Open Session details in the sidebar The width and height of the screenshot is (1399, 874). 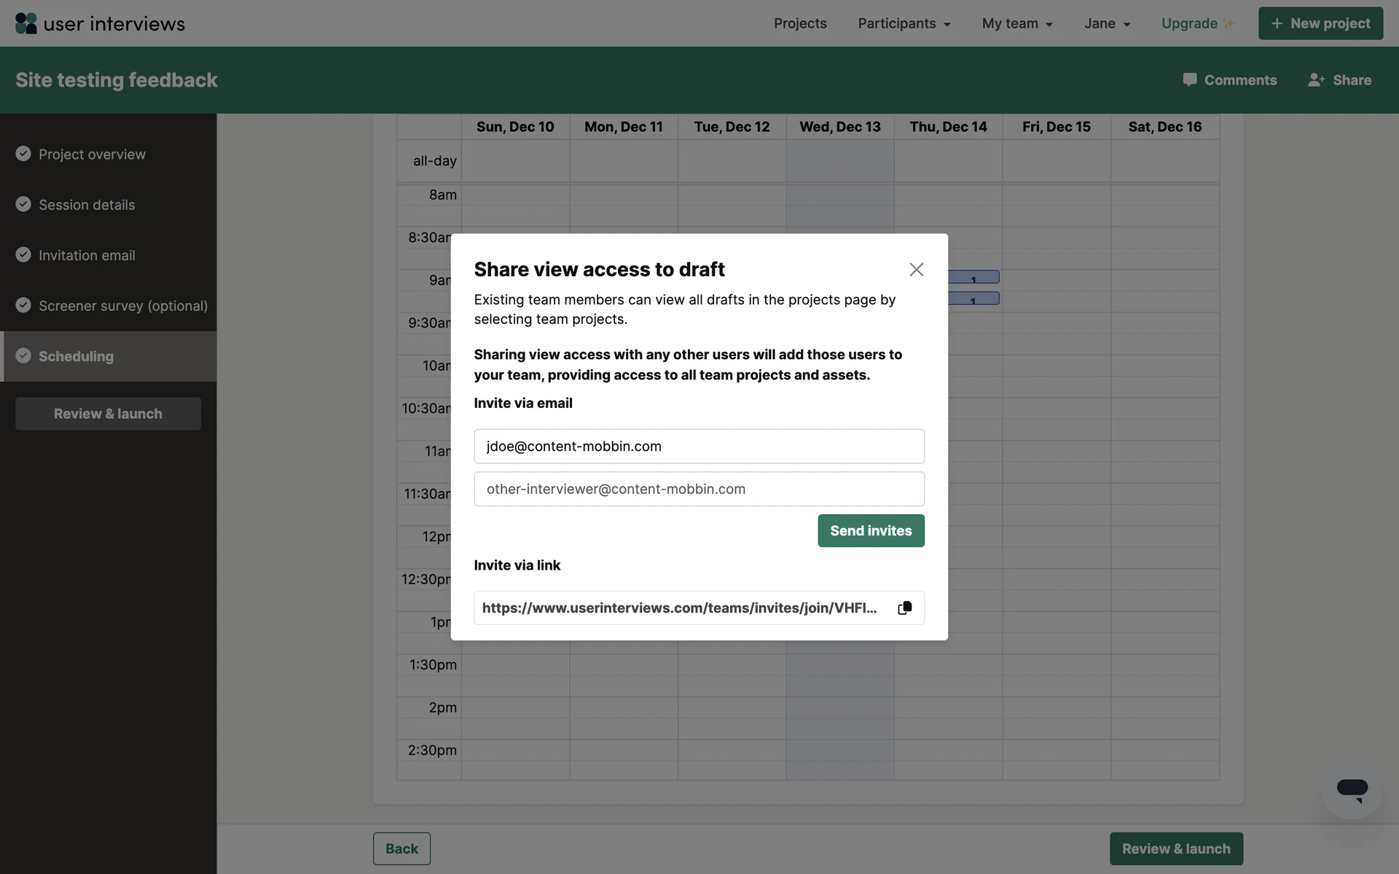point(87,205)
